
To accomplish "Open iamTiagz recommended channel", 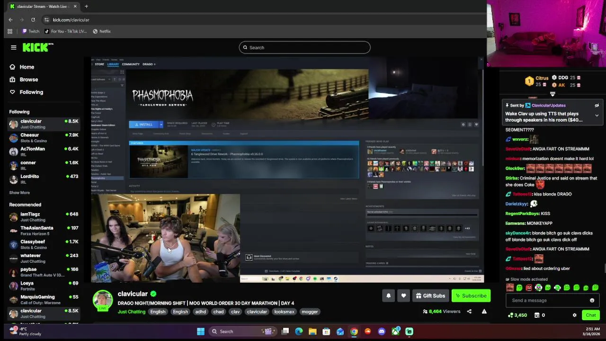I will tap(44, 217).
